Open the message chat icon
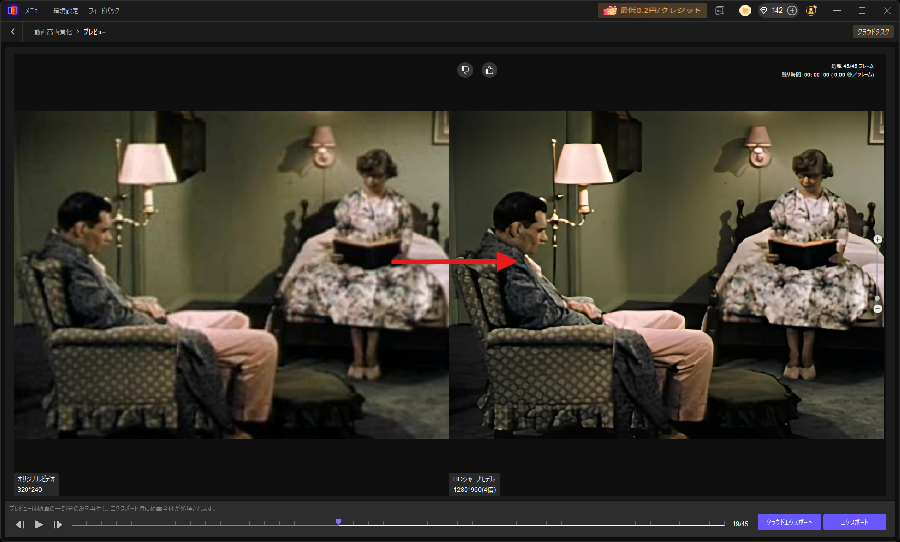The height and width of the screenshot is (542, 900). [720, 11]
